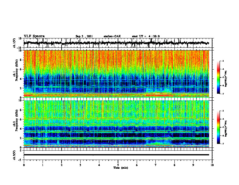Click the ch.1 spectrogram color scale bar
239x185 pixels.
tap(218, 77)
